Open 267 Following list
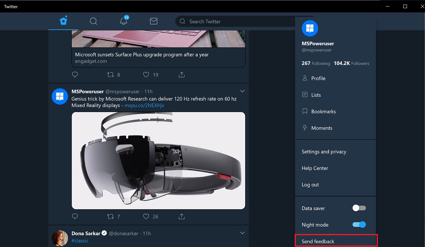 point(316,63)
